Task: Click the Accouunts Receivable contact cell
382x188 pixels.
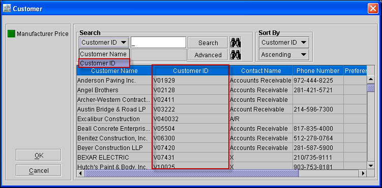Action: (260, 80)
